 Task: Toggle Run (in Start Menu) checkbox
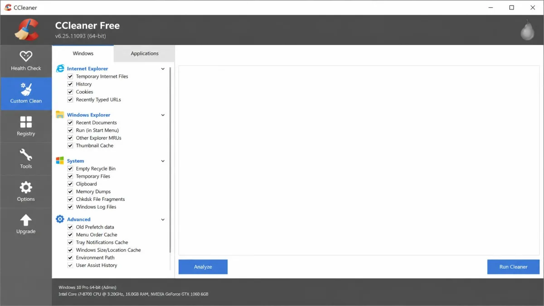(70, 131)
